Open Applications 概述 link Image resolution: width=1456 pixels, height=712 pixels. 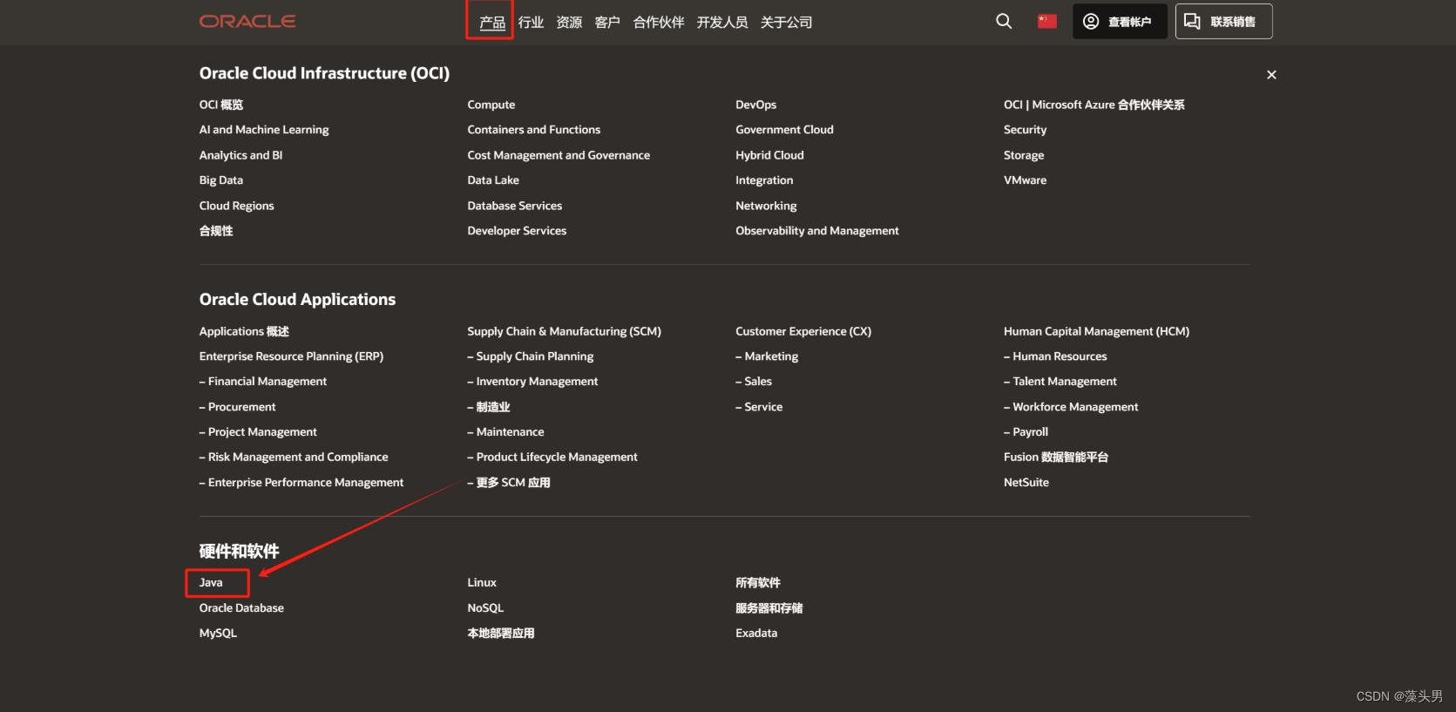point(244,331)
